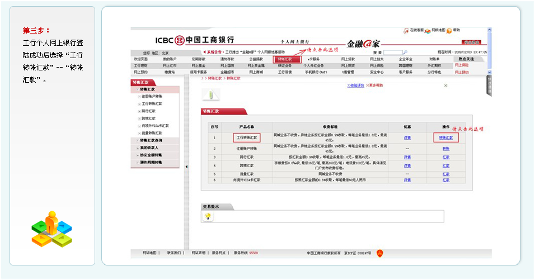The width and height of the screenshot is (535, 280).
Task: Open 工行理财 menu item
Action: [140, 66]
